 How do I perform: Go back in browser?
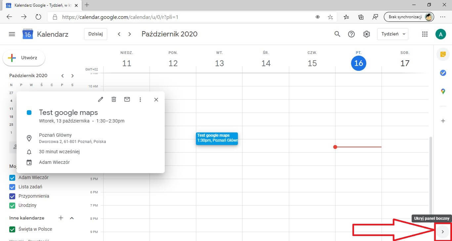click(x=9, y=17)
